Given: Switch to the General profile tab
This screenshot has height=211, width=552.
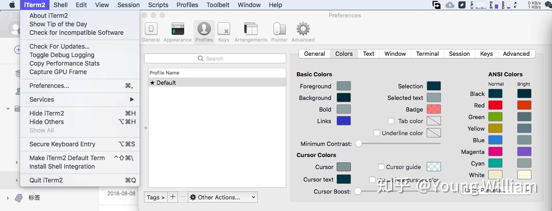Looking at the screenshot, I should coord(314,54).
